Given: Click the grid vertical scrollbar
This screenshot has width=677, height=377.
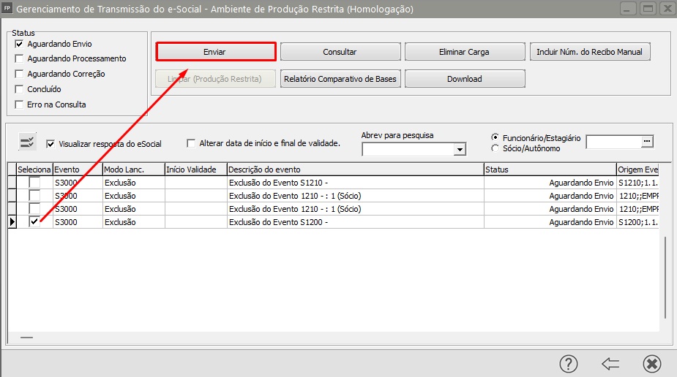Looking at the screenshot, I should [665, 278].
